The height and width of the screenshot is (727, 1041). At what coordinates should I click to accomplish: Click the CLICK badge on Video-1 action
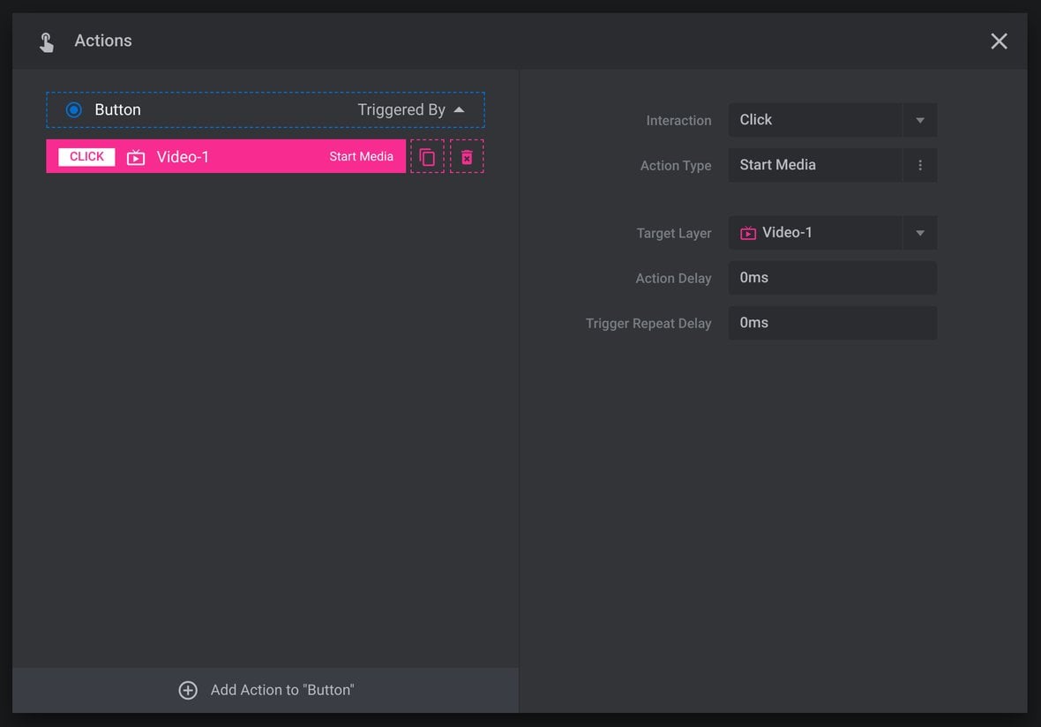pos(86,157)
